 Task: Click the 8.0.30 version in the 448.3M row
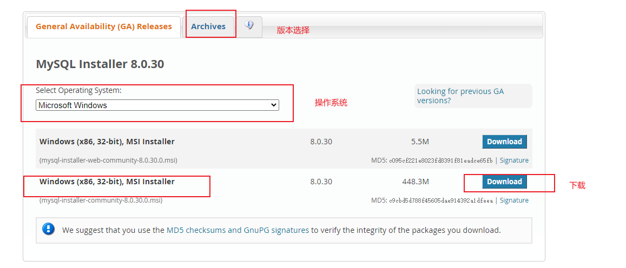(x=321, y=182)
